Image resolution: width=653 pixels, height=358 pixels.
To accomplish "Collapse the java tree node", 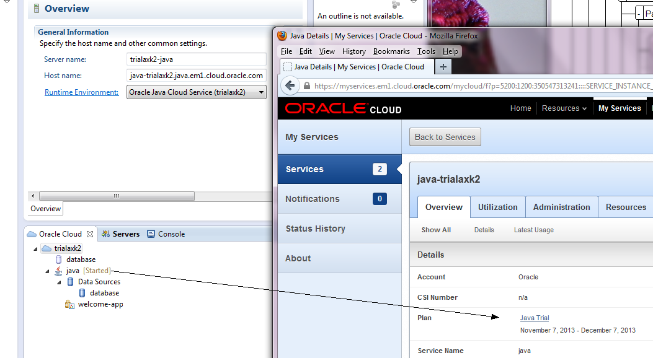I will [x=47, y=271].
